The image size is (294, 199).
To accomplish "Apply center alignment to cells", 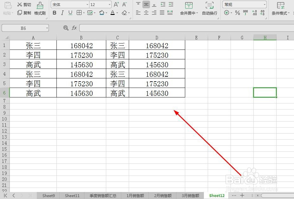I will pyautogui.click(x=146, y=13).
